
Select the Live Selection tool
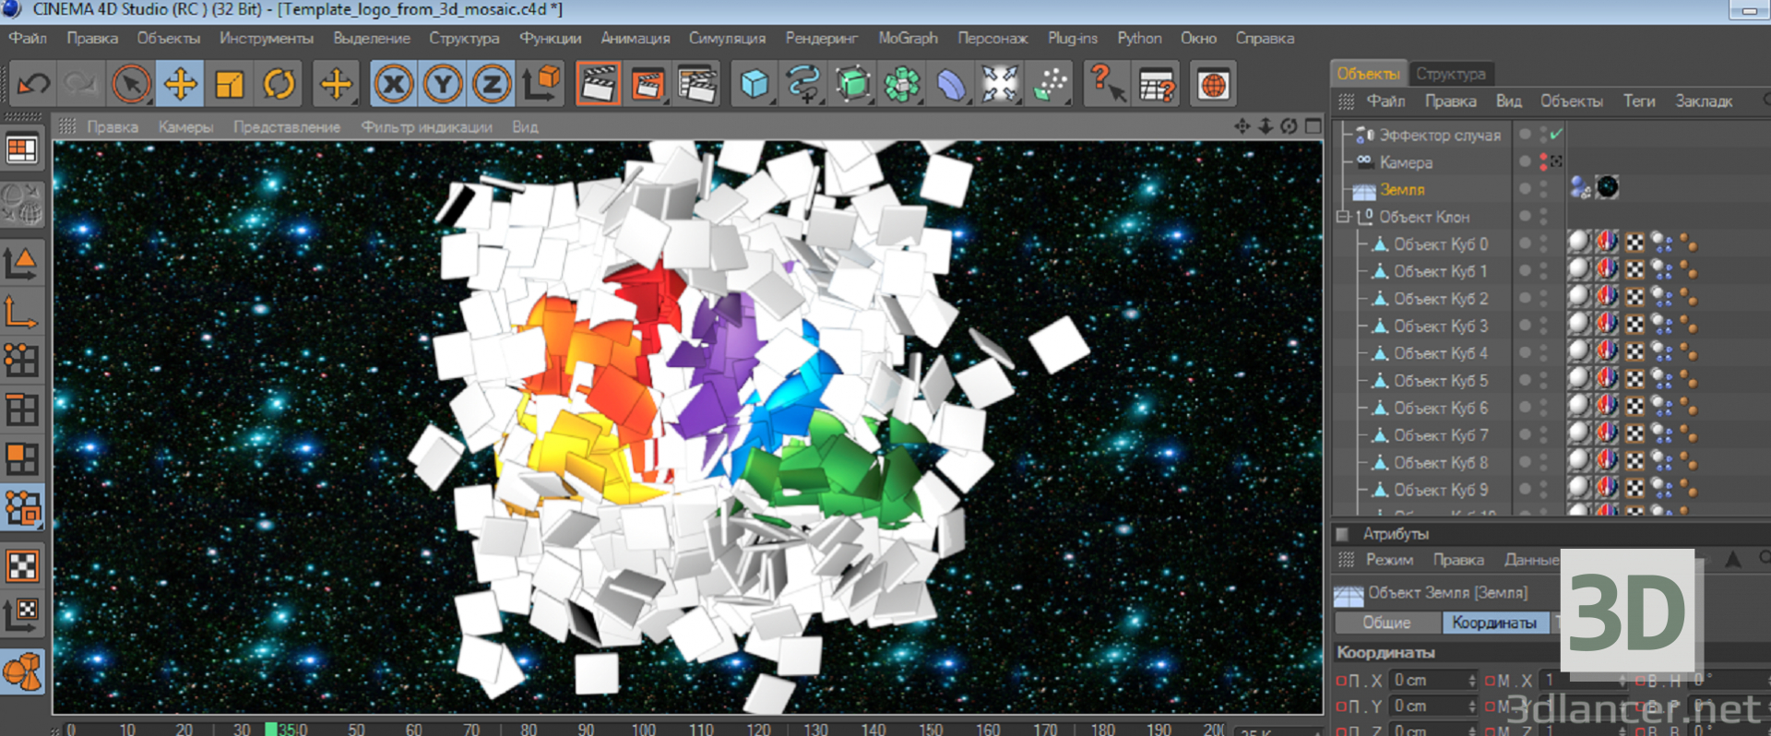(x=131, y=85)
